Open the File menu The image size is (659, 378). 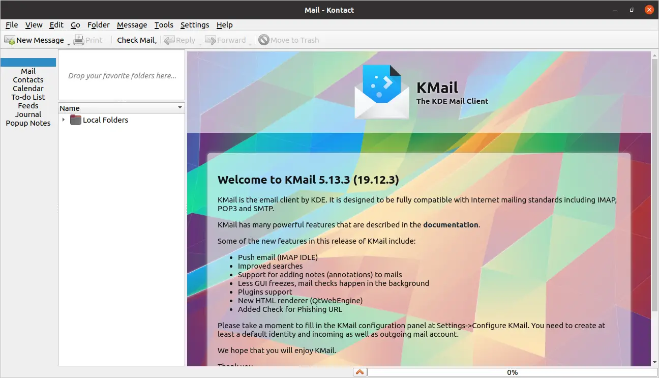click(x=12, y=24)
